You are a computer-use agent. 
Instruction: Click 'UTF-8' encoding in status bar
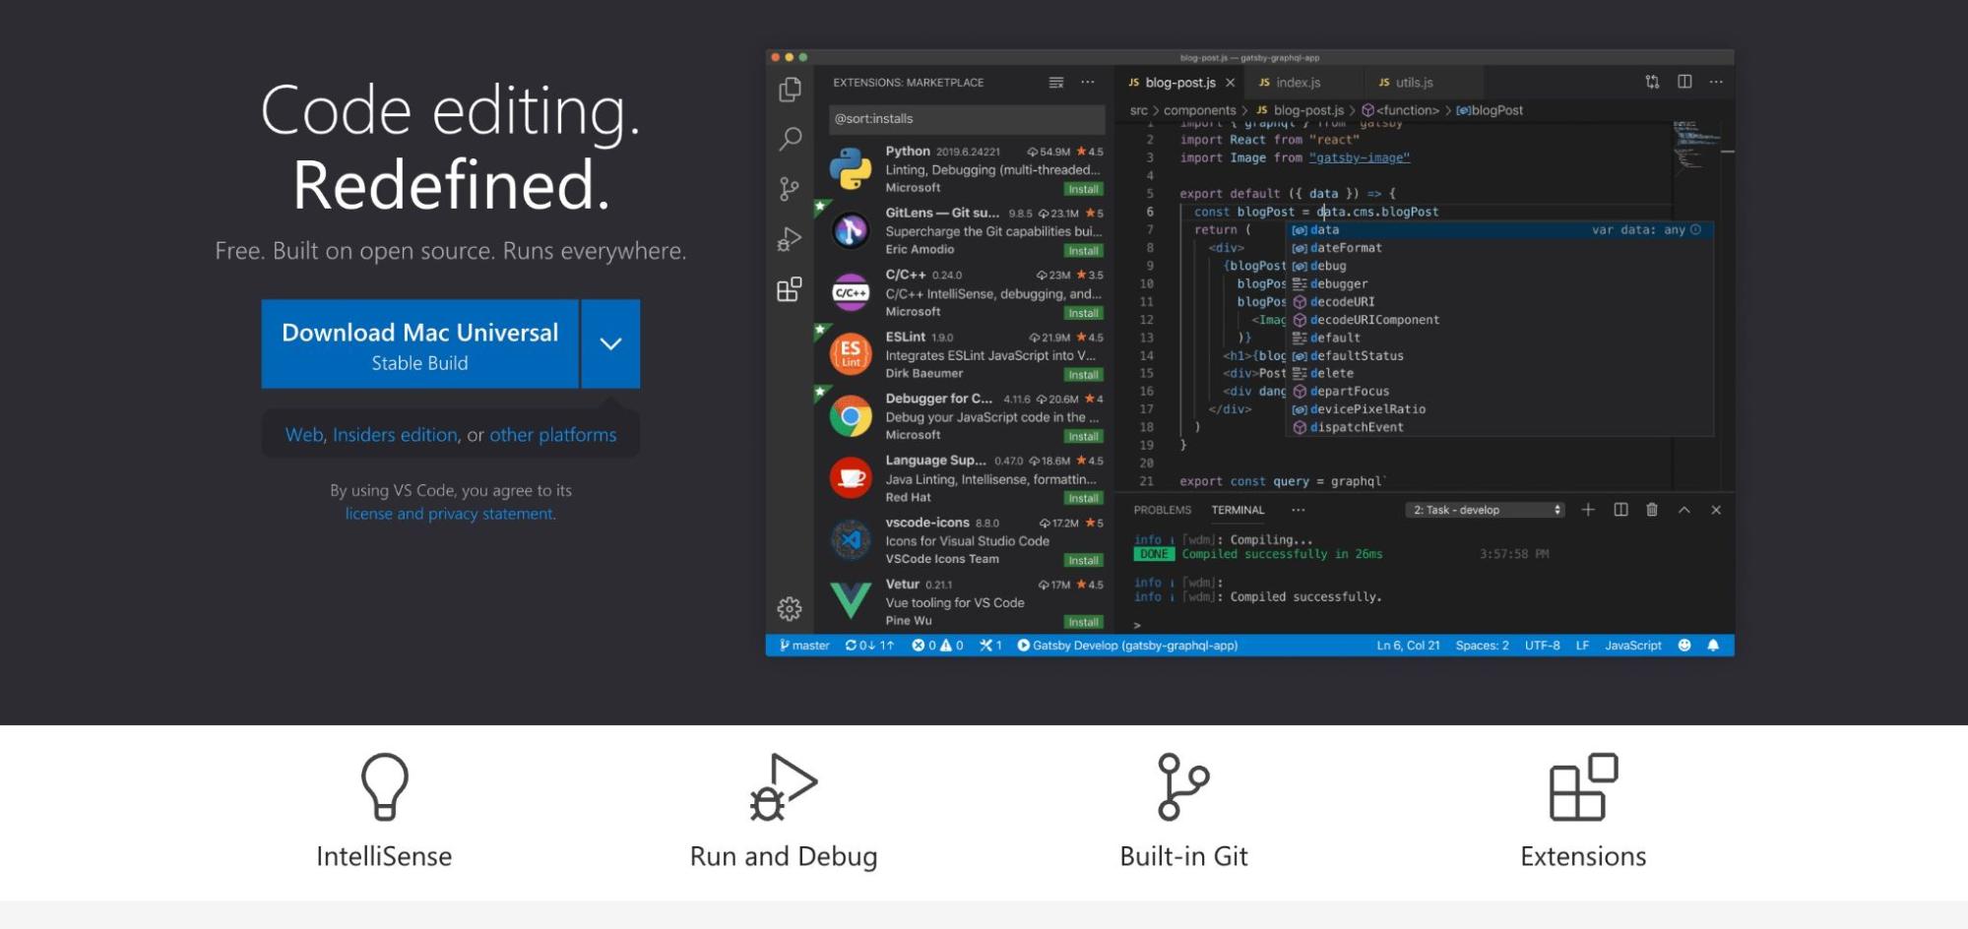(x=1542, y=646)
